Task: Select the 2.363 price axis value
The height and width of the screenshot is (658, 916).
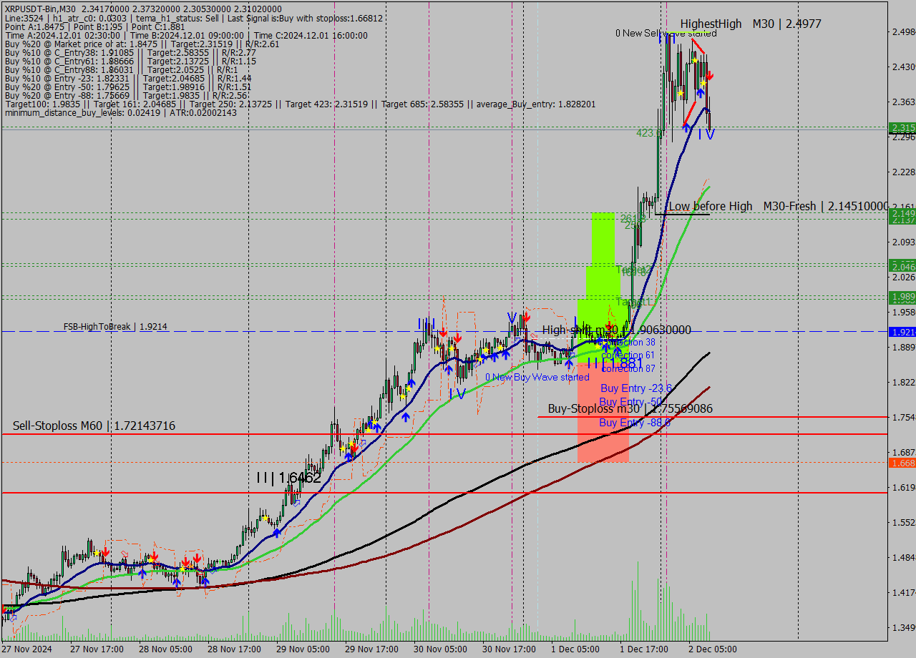Action: point(902,102)
